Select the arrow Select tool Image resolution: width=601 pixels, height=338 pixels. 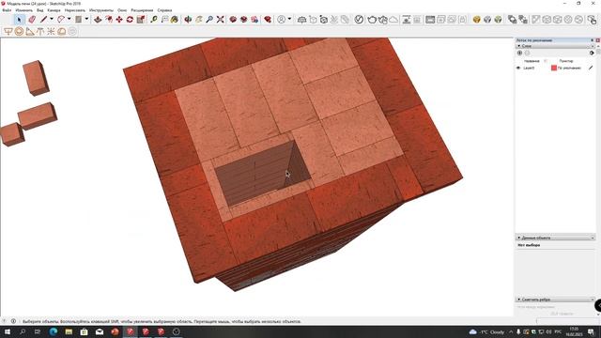[19, 20]
